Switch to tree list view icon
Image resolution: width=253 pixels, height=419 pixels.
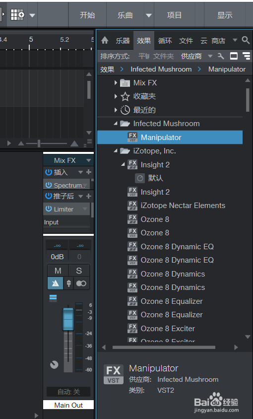point(246,56)
